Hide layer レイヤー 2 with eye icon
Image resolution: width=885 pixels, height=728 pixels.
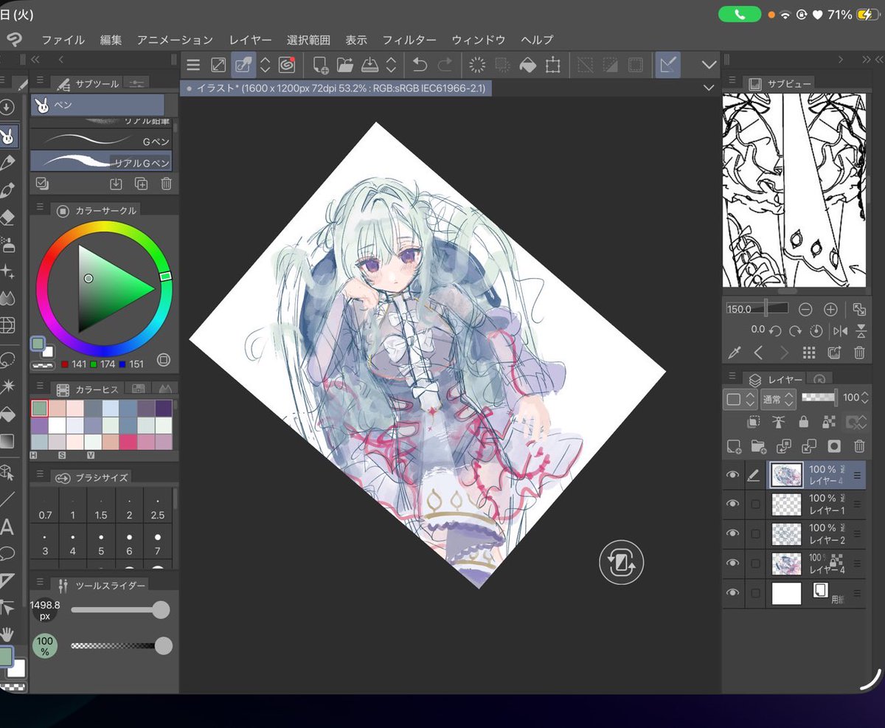[x=732, y=533]
